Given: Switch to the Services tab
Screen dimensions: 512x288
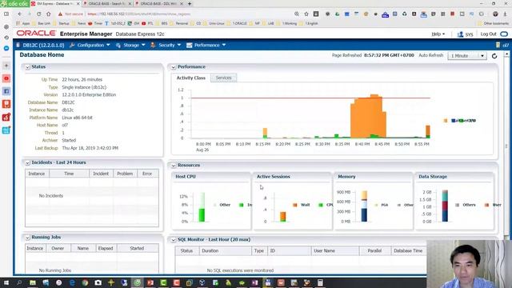Looking at the screenshot, I should tap(224, 78).
